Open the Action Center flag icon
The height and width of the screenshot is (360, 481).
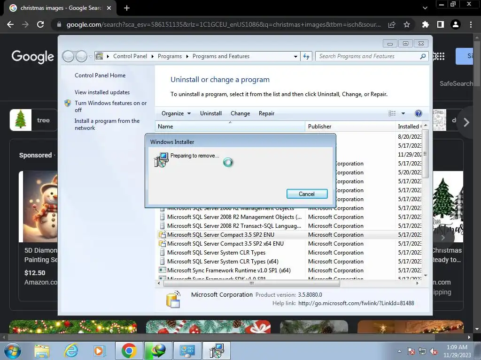411,352
